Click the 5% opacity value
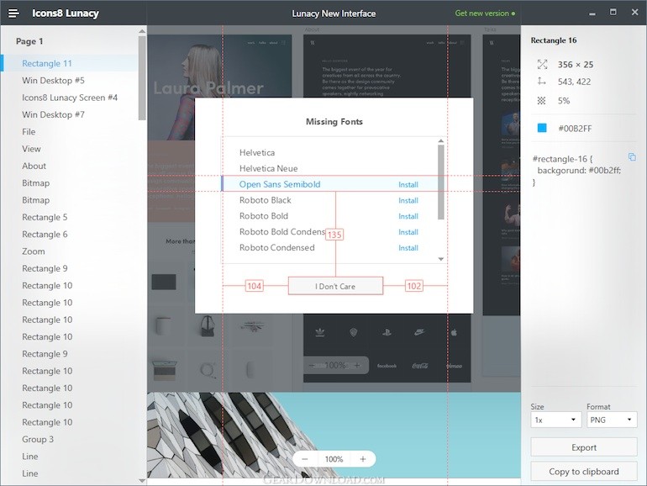The image size is (647, 486). click(564, 100)
